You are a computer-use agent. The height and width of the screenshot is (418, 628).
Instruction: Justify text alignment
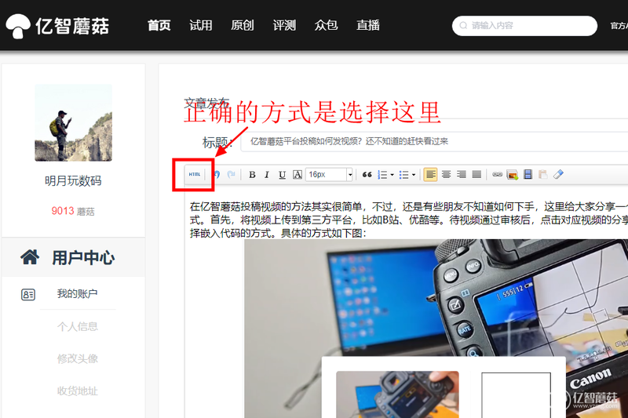click(476, 175)
